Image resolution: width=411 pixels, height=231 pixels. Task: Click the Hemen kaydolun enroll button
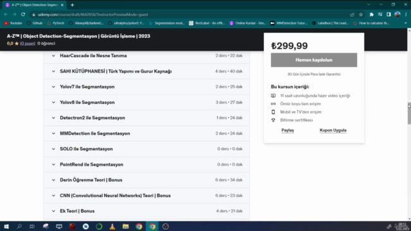tap(314, 60)
